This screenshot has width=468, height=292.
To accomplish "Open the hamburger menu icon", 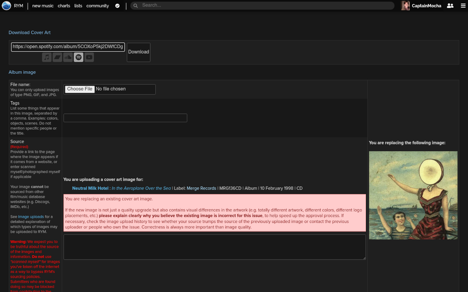I will coord(463,5).
